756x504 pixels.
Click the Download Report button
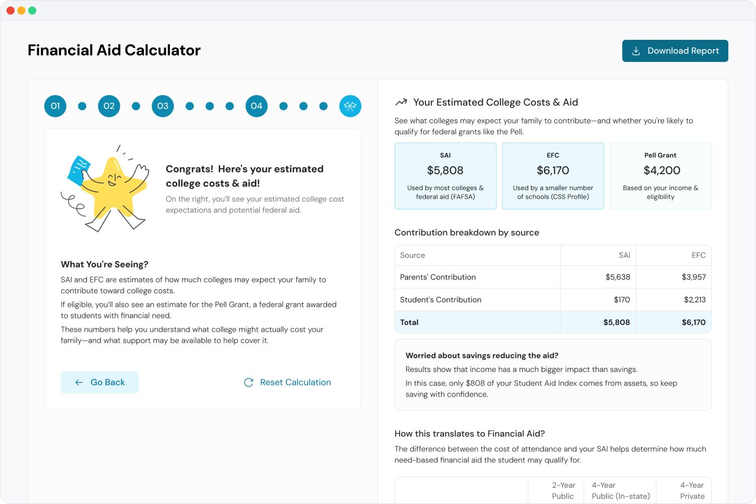[675, 51]
